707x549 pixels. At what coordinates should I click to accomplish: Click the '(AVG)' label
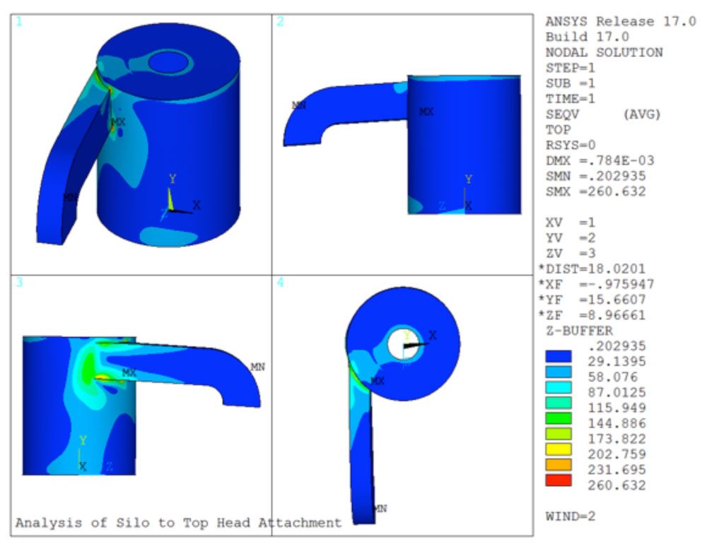[x=642, y=114]
